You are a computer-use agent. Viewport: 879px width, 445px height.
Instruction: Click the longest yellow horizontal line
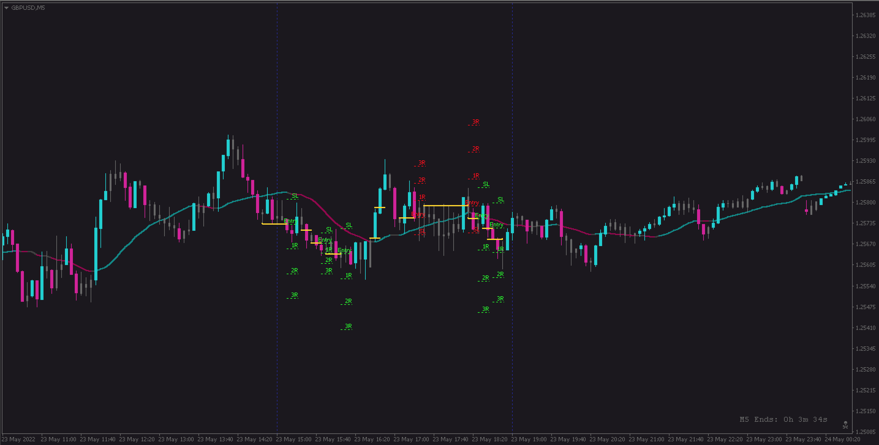445,206
